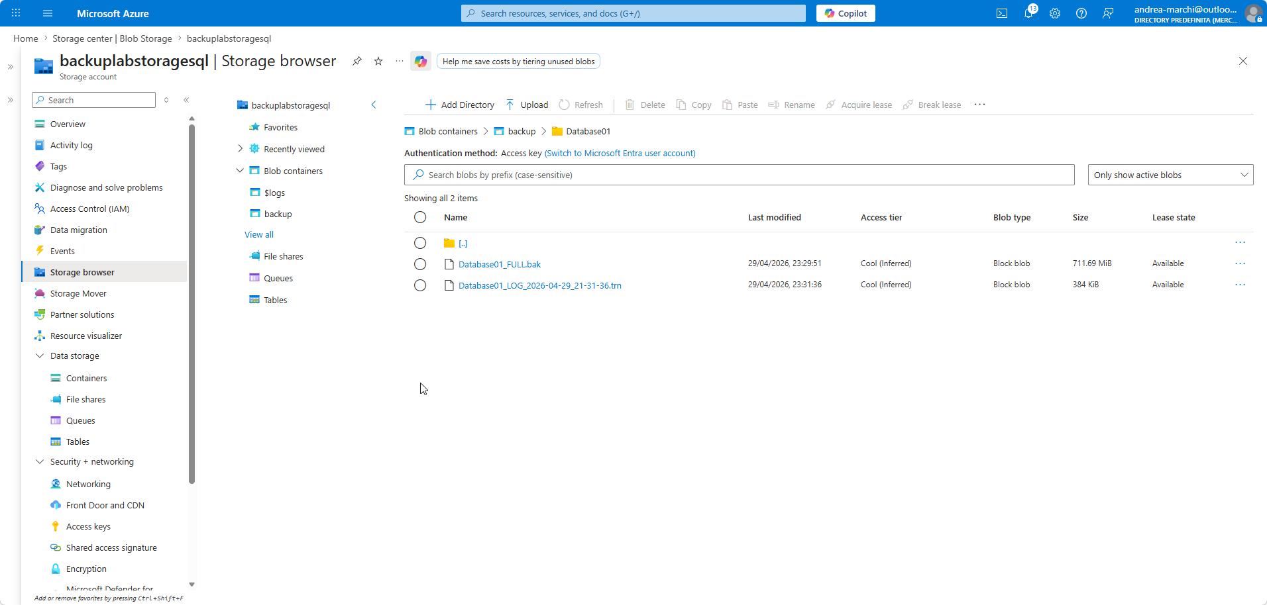Viewport: 1267px width, 605px height.
Task: Open Cloud Shell from the top bar
Action: pos(1002,13)
